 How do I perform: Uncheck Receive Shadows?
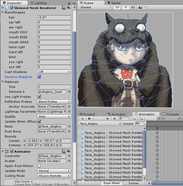pos(39,77)
